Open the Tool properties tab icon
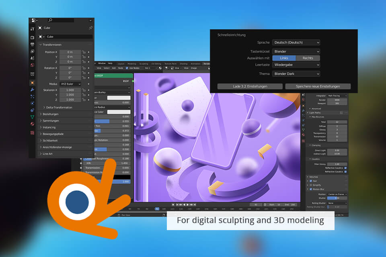 [32, 29]
